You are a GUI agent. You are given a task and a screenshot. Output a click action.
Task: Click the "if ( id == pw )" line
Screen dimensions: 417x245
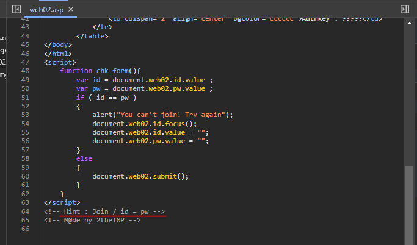click(106, 98)
